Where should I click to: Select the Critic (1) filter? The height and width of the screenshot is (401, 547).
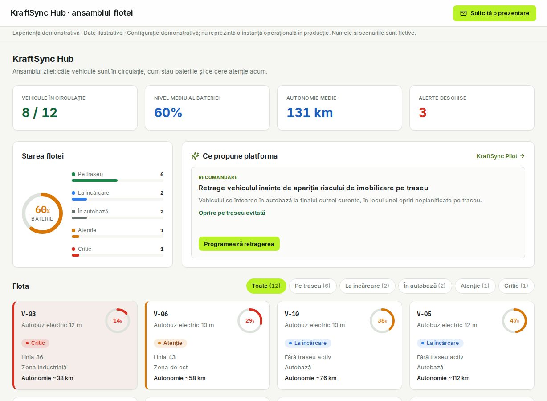coord(516,286)
